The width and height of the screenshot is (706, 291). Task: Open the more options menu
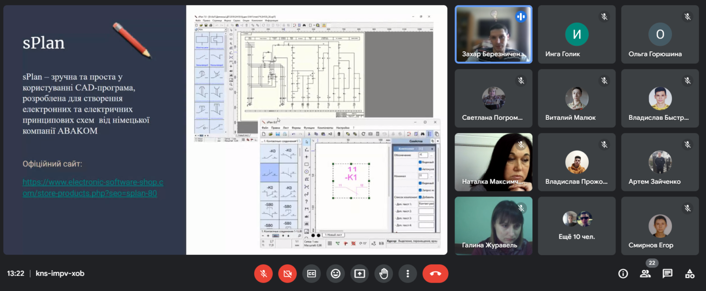[x=408, y=274]
